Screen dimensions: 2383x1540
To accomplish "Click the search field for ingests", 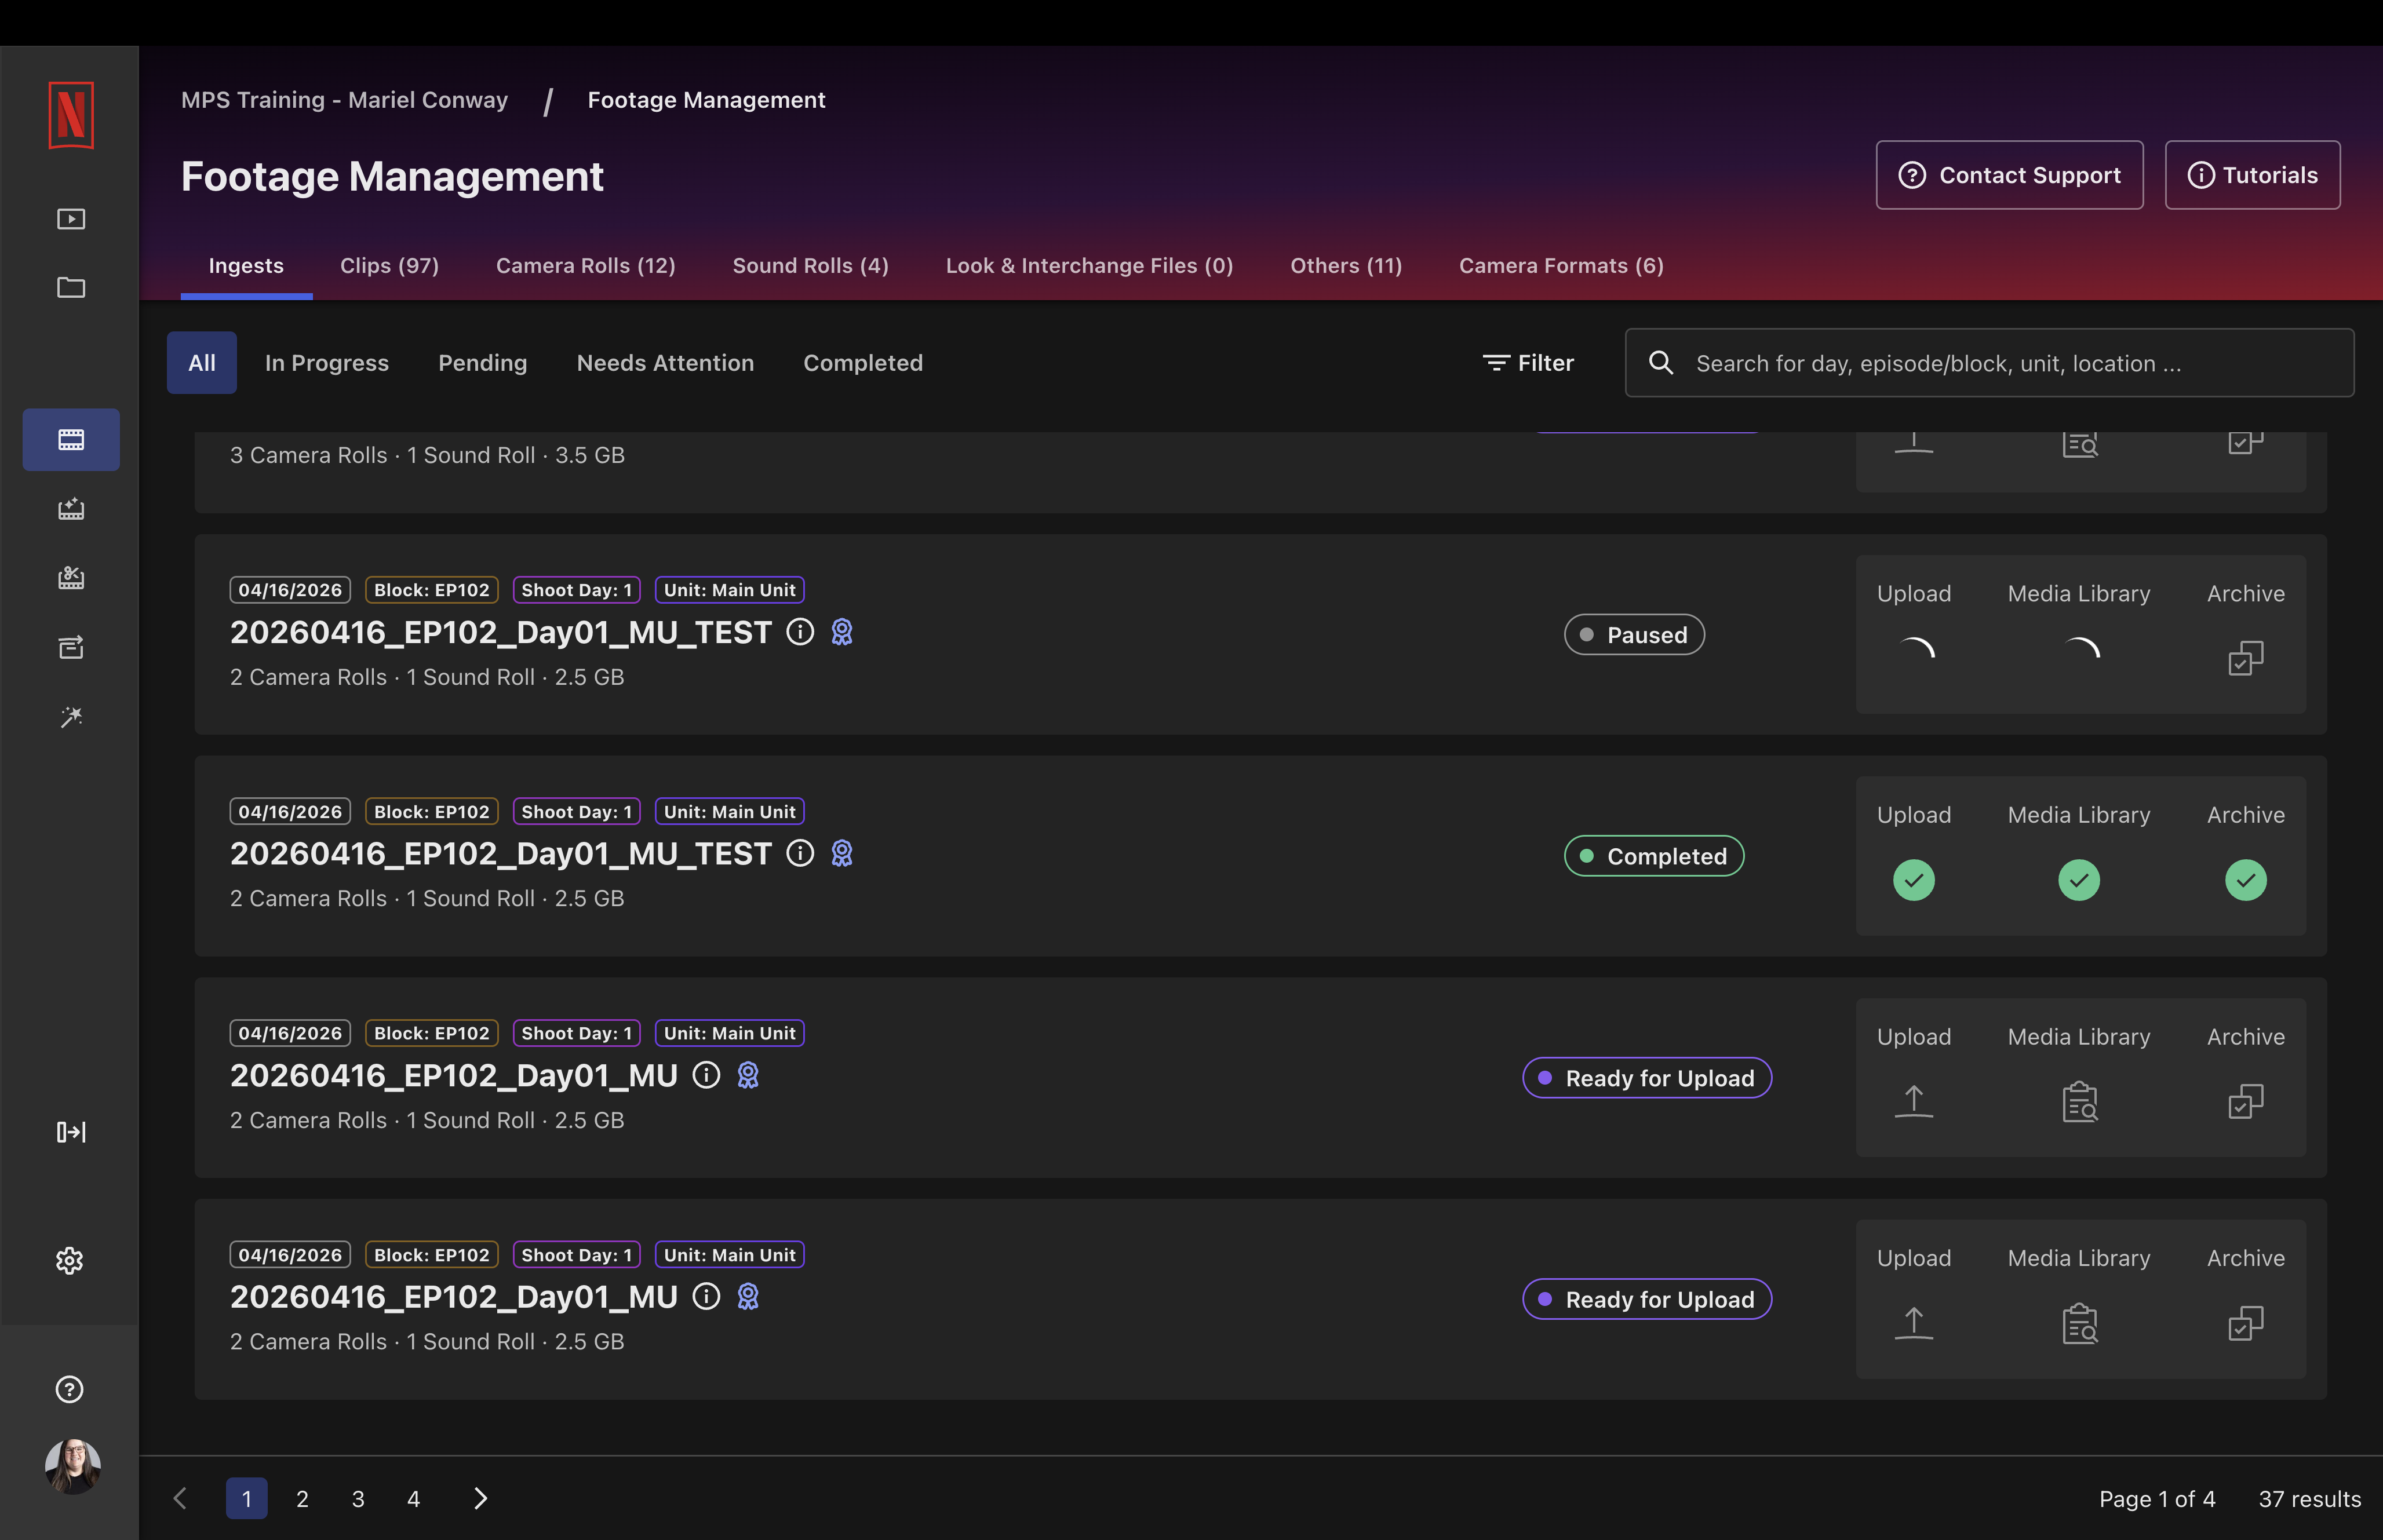I will [1989, 363].
